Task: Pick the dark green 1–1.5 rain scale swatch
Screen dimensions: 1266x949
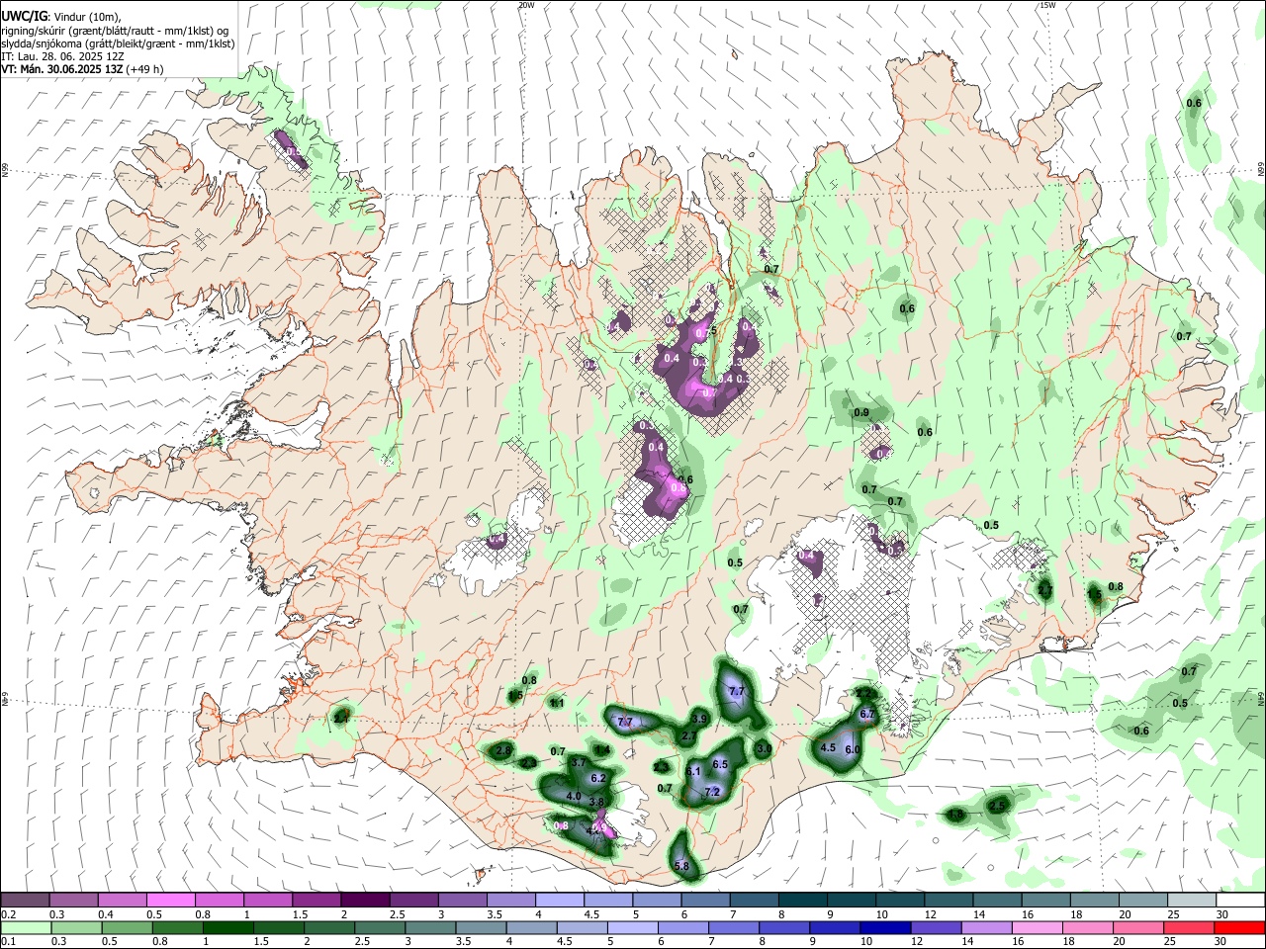Action: 228,928
